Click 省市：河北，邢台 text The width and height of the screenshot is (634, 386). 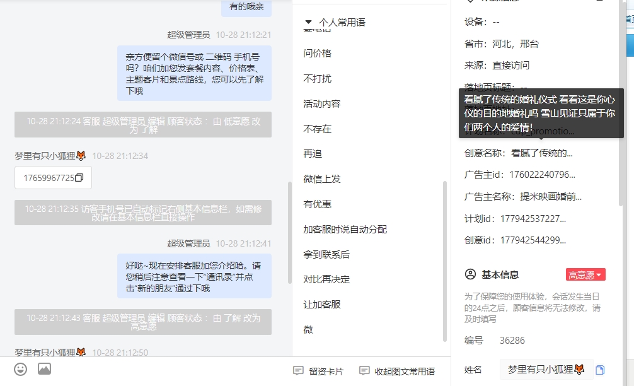pos(502,44)
